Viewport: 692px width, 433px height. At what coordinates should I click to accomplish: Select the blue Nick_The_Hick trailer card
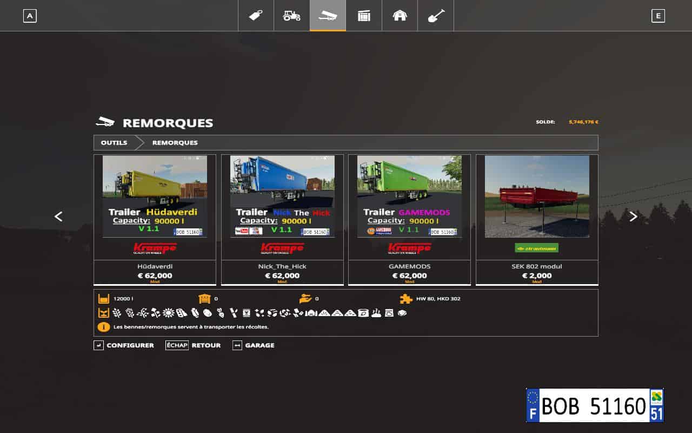pyautogui.click(x=282, y=219)
